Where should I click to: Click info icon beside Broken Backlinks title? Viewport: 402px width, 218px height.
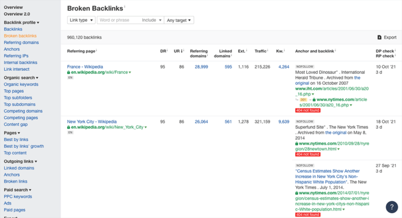125,7
